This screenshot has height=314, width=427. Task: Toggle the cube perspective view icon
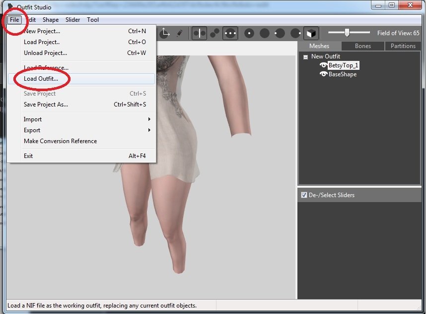point(311,33)
